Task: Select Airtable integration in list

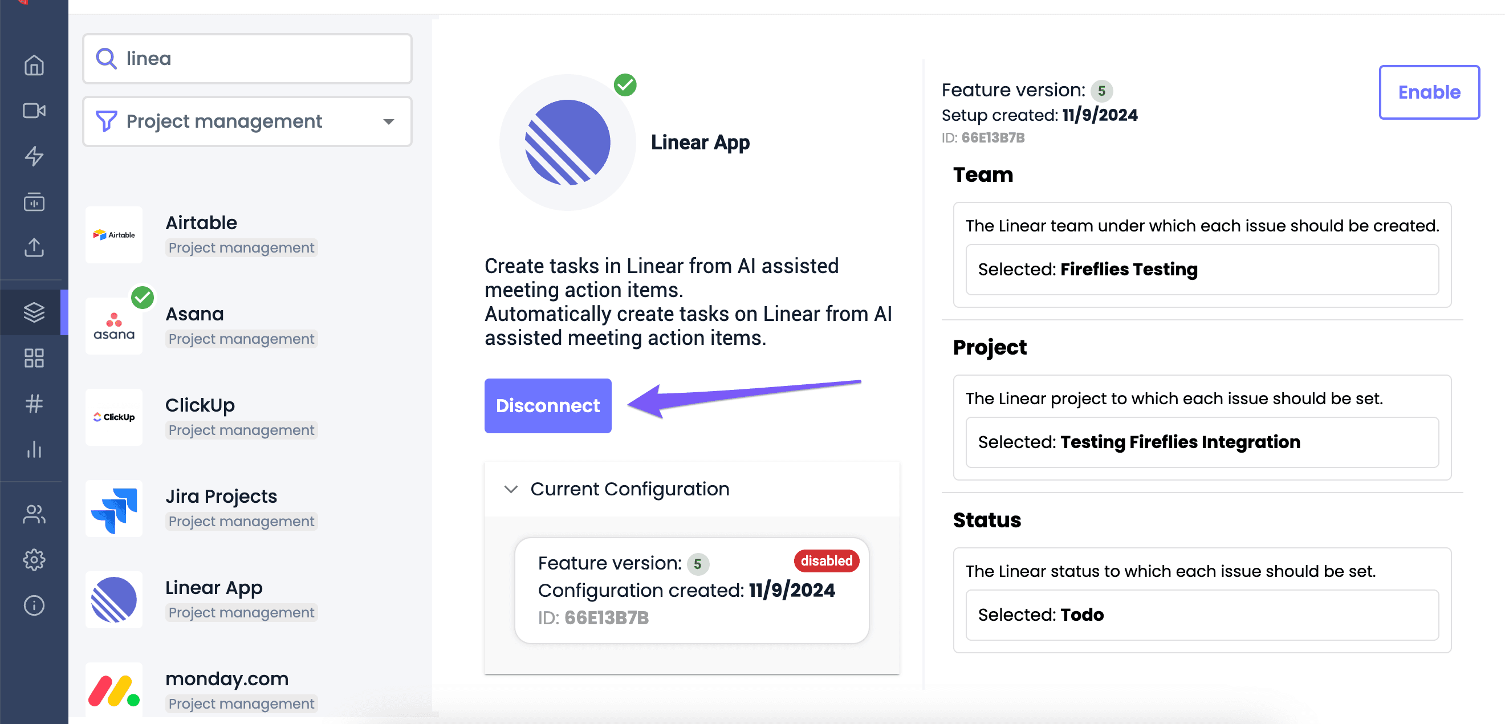Action: pos(247,235)
